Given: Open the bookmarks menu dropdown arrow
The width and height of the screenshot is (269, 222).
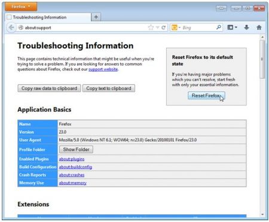Looking at the screenshot, I should (236, 27).
